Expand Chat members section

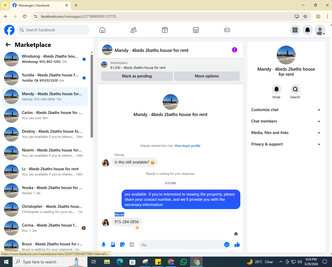tap(286, 121)
